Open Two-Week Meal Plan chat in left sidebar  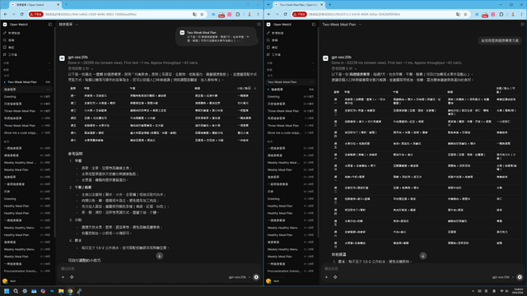[x=27, y=82]
